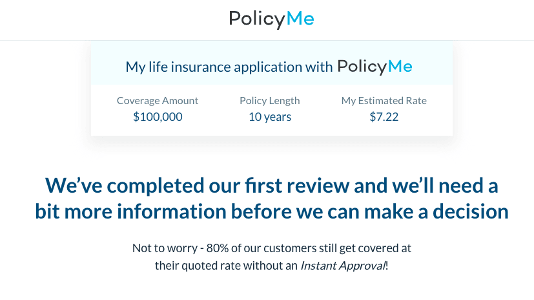Select the My Estimated Rate label

pyautogui.click(x=384, y=101)
